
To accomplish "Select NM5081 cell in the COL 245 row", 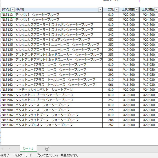I will pyautogui.click(x=8, y=110).
